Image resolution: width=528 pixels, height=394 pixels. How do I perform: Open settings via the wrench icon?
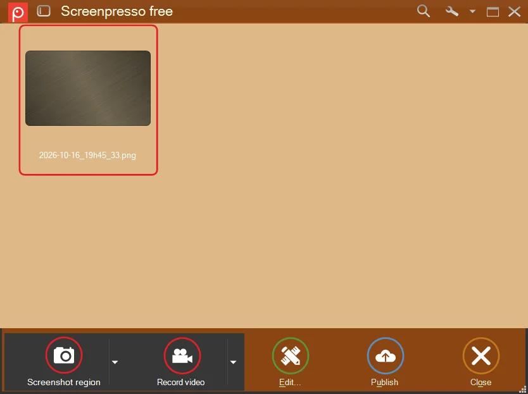click(452, 11)
